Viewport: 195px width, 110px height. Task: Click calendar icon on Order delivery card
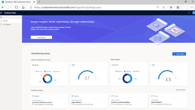(72, 104)
